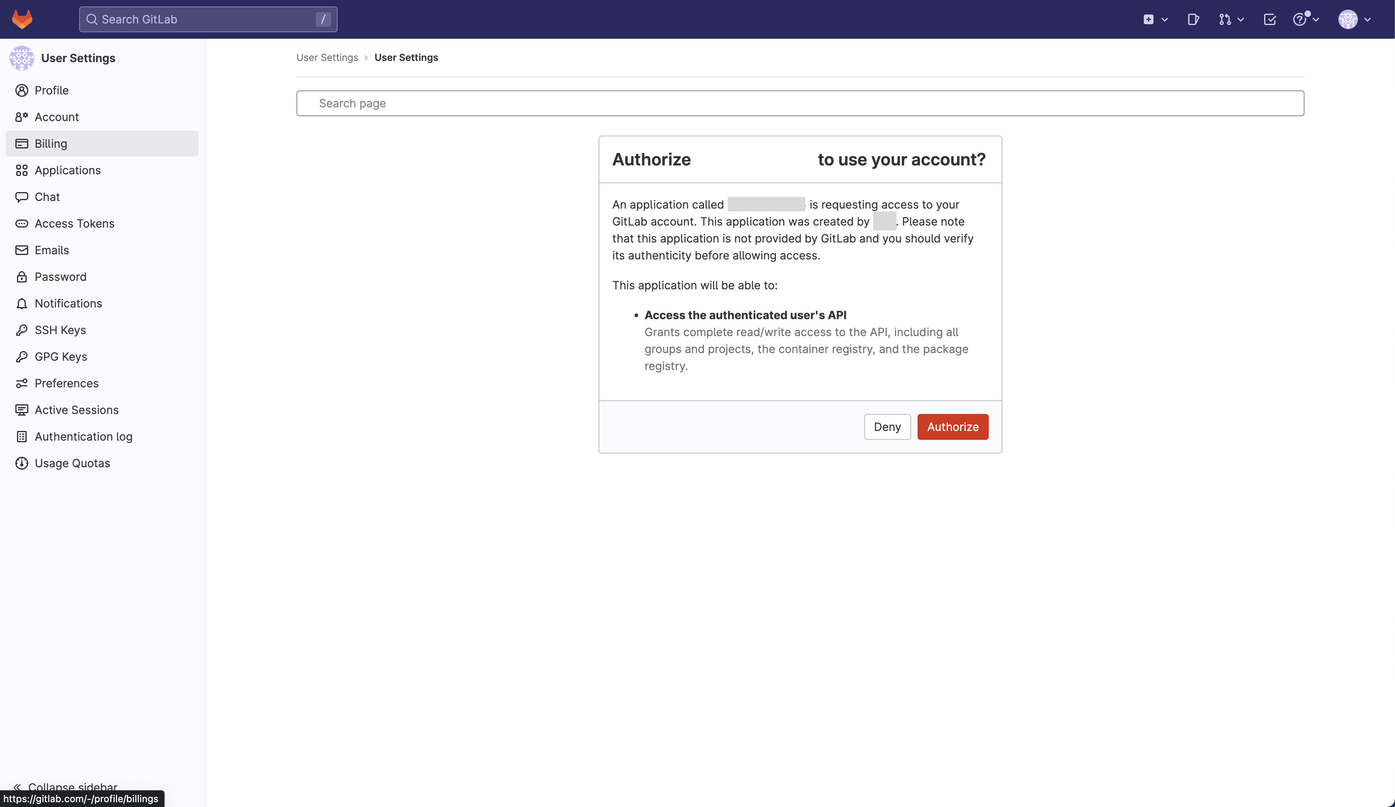Click the Issues icon in the navbar
This screenshot has width=1395, height=807.
coord(1193,19)
